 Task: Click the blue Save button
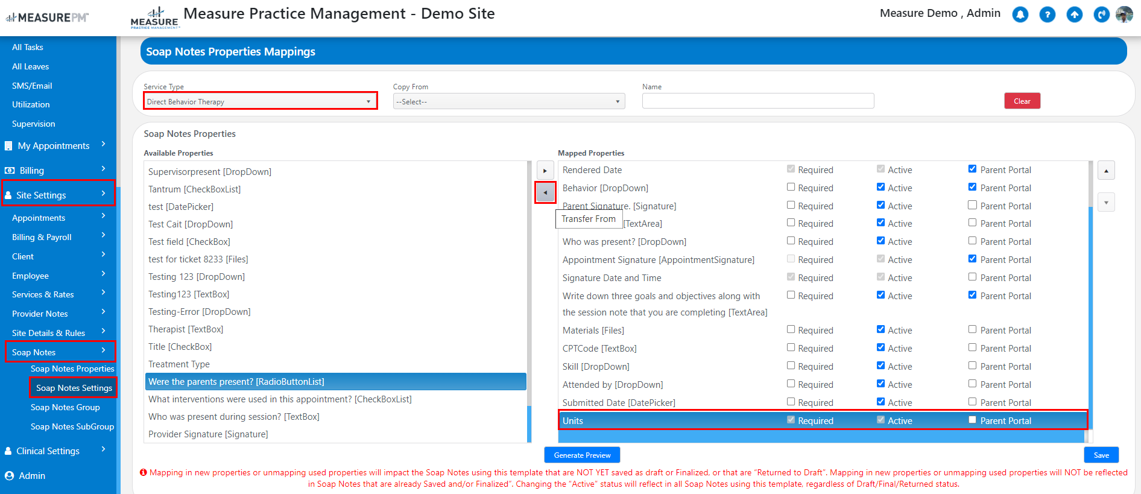click(1101, 455)
